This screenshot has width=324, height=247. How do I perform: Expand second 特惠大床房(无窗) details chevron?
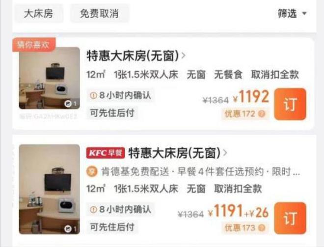click(x=225, y=153)
